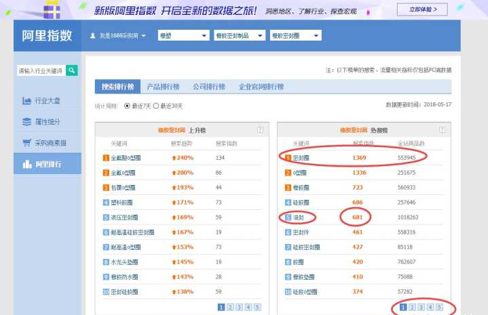Go to page 3 of 热搜榜
This screenshot has width=488, height=315.
tap(421, 308)
